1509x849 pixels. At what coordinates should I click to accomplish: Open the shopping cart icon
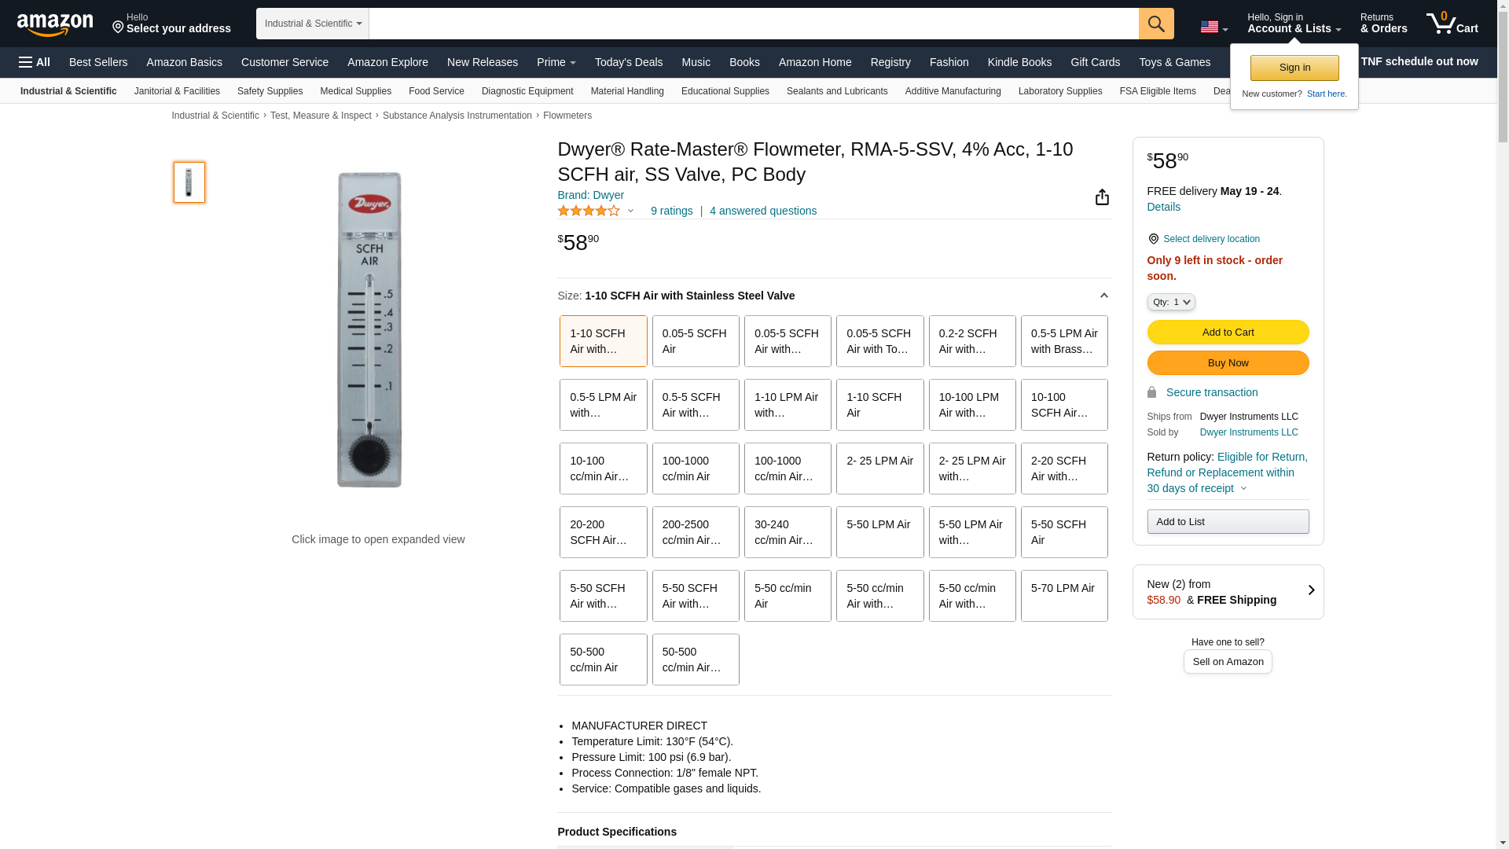tap(1452, 24)
